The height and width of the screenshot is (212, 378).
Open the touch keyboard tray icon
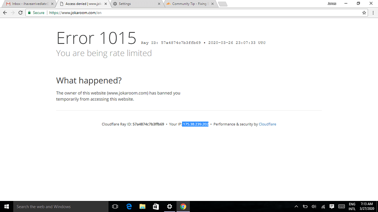pos(341,206)
